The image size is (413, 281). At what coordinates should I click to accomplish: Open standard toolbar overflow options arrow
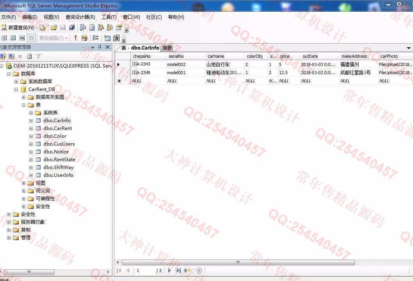(x=127, y=30)
